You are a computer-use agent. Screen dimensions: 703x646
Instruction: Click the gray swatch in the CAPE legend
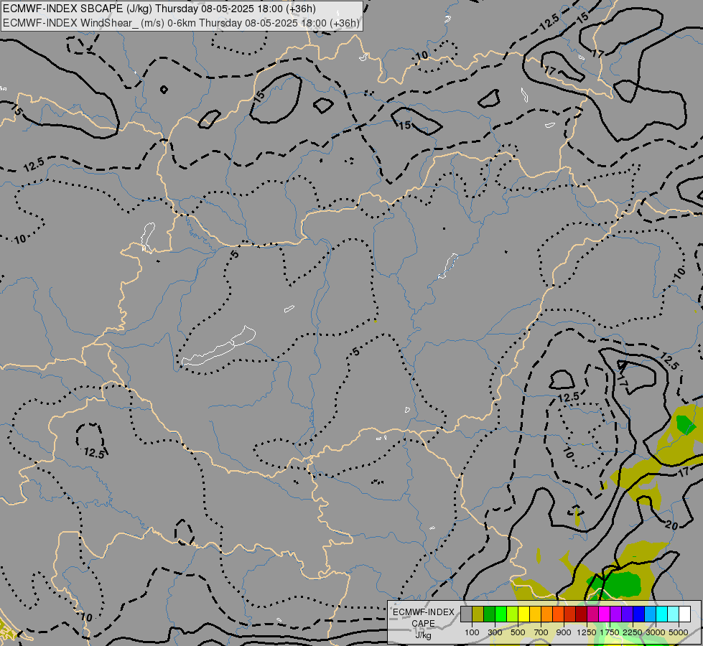point(466,614)
